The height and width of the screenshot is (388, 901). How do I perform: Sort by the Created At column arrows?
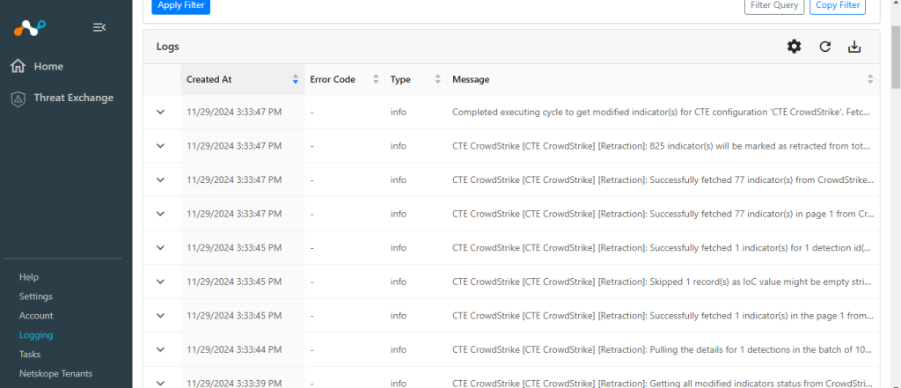coord(296,79)
